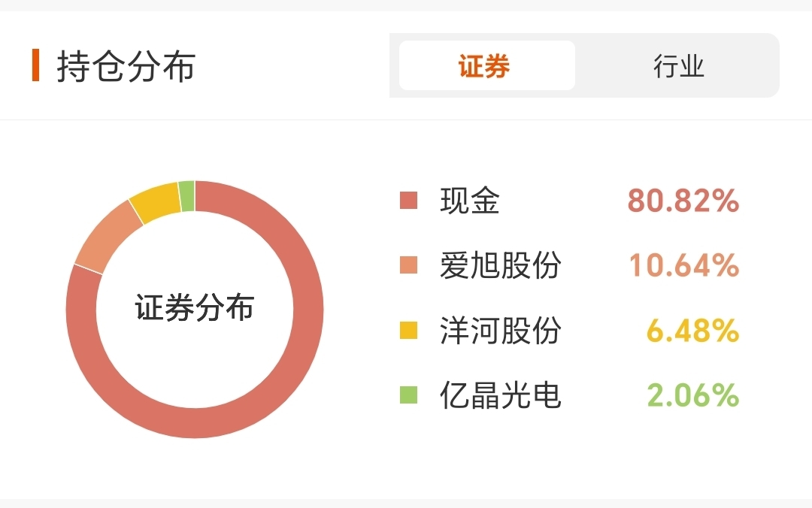
Task: Select the 现金 legend label
Action: coord(470,201)
